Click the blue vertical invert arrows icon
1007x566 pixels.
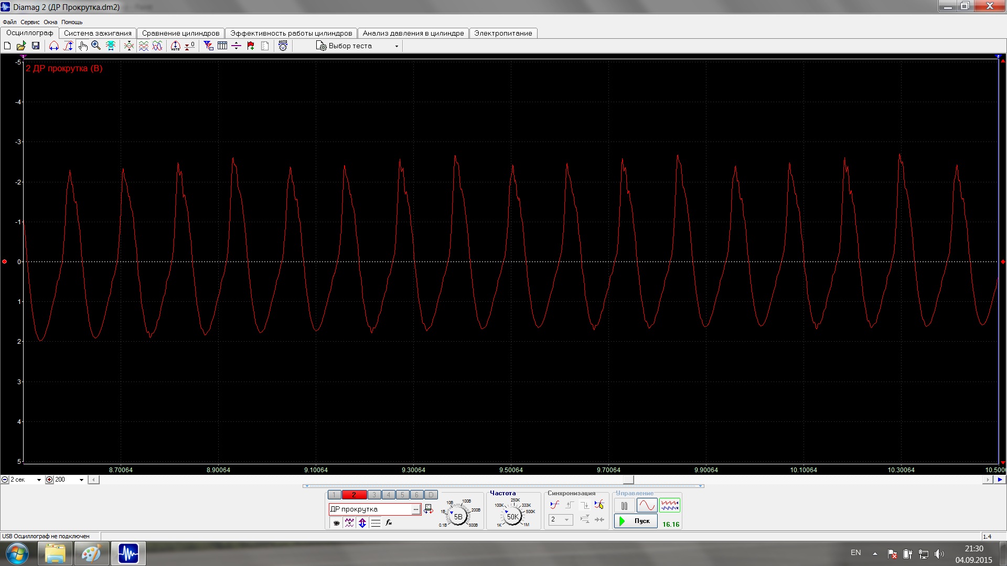[x=362, y=523]
